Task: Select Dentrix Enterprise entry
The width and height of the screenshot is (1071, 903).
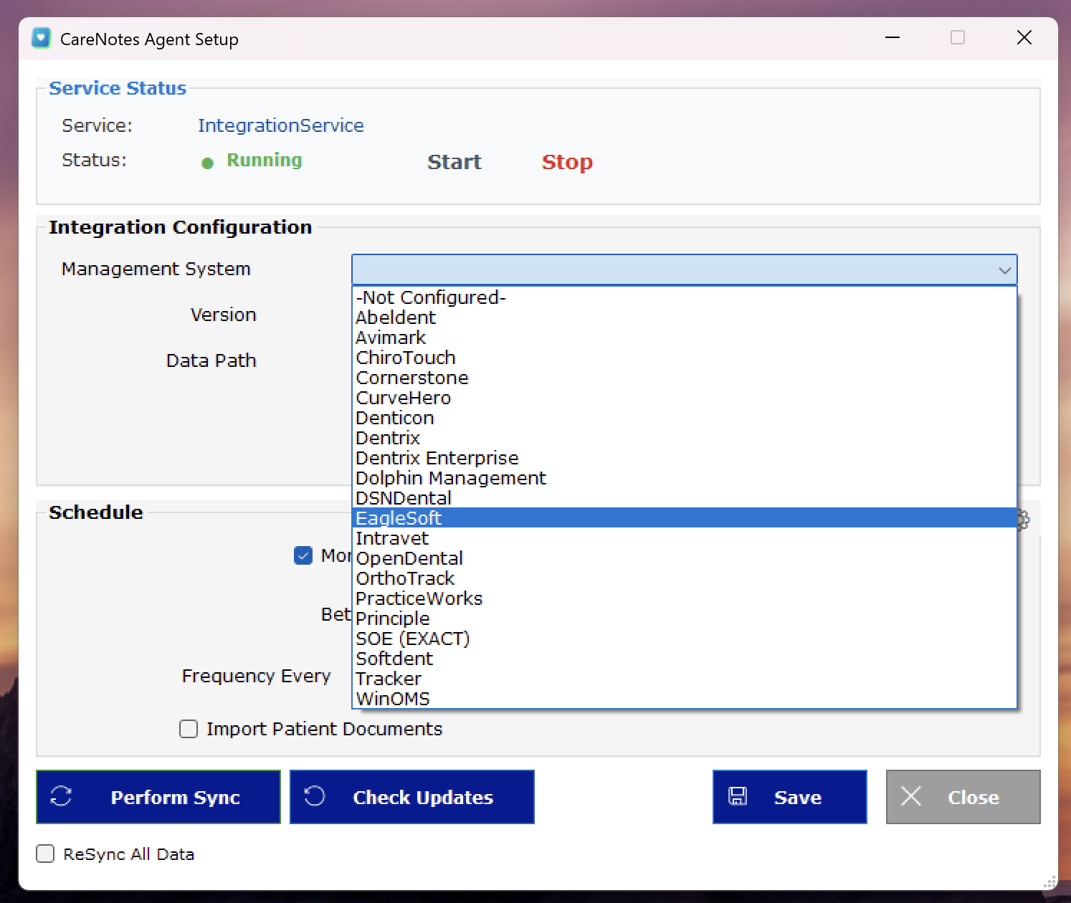Action: coord(684,458)
